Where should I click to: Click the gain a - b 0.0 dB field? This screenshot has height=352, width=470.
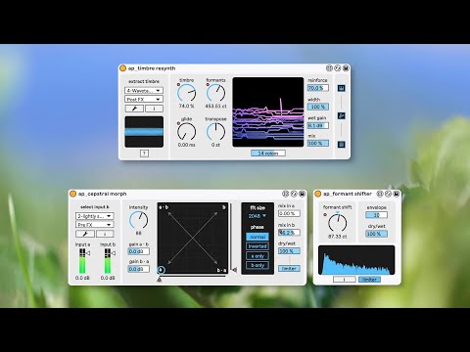139,251
